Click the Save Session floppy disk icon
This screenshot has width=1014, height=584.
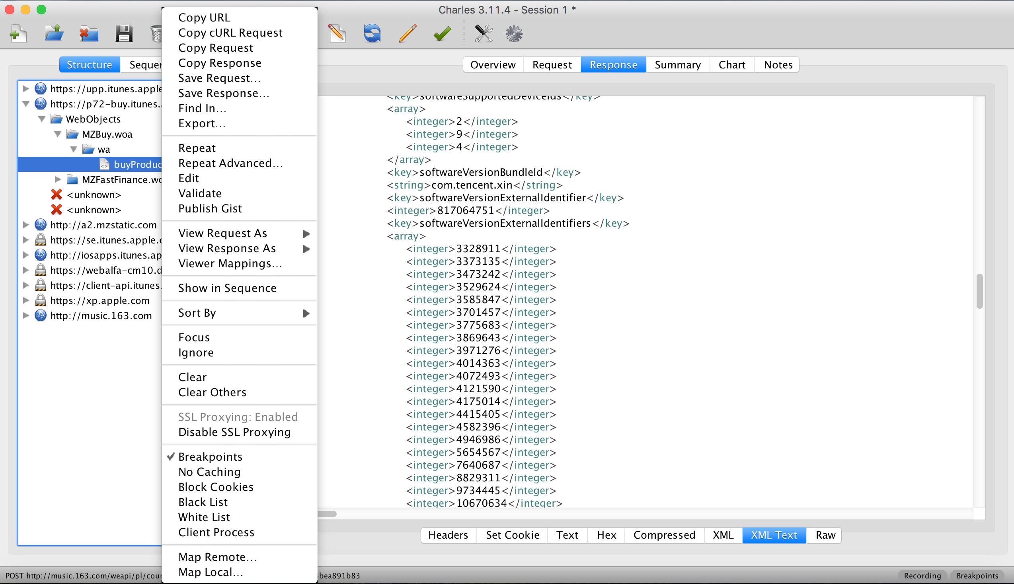(x=124, y=33)
